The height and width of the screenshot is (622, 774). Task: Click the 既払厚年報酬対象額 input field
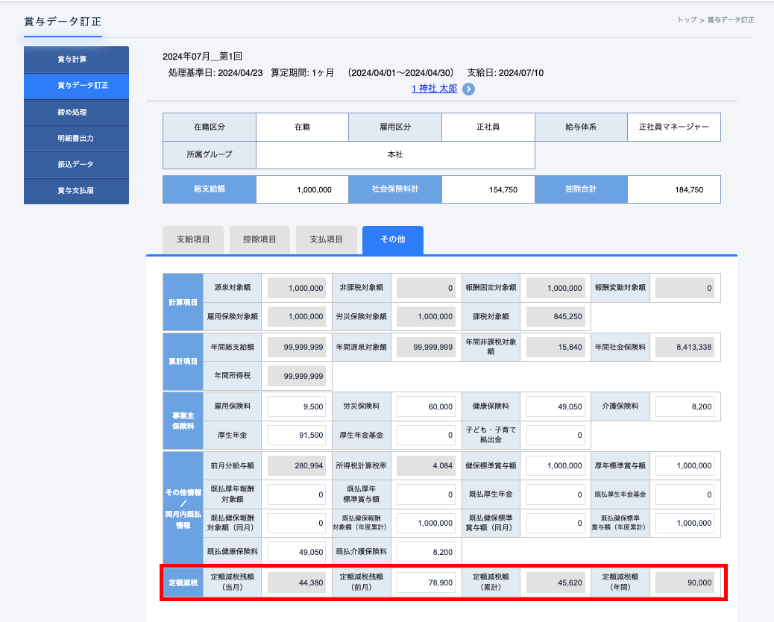click(297, 494)
